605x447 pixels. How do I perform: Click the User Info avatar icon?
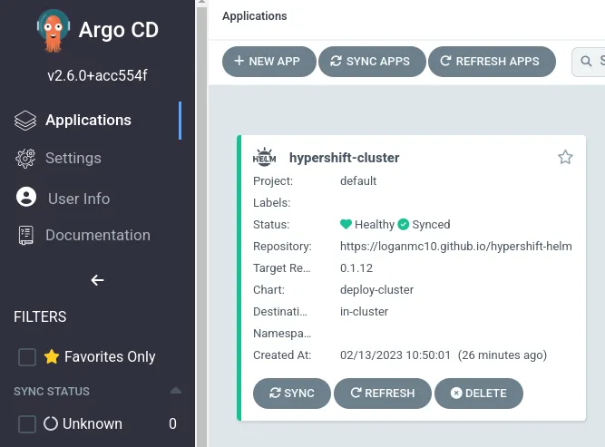[x=26, y=198]
